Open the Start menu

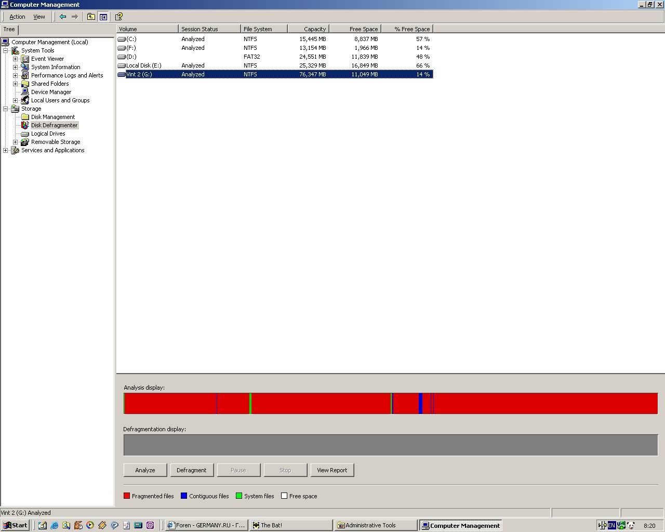tap(15, 525)
